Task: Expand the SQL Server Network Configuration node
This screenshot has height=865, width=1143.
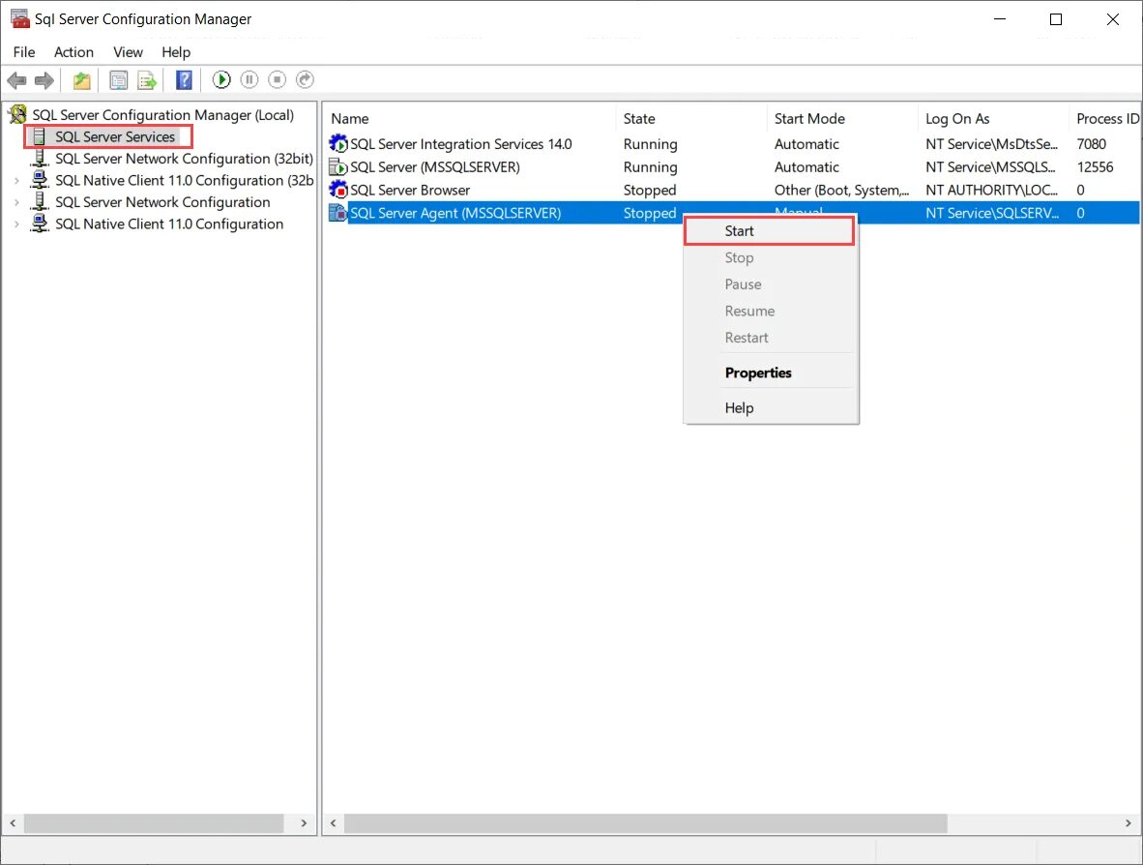Action: coord(16,202)
